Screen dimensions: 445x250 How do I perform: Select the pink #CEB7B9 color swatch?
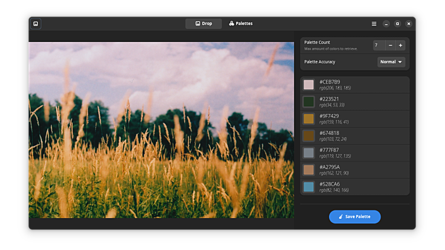click(308, 85)
